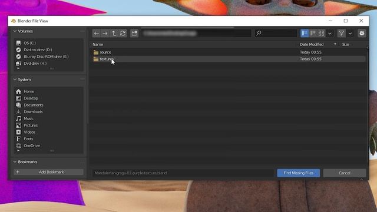
Task: Click Find Missing Files button
Action: (299, 173)
